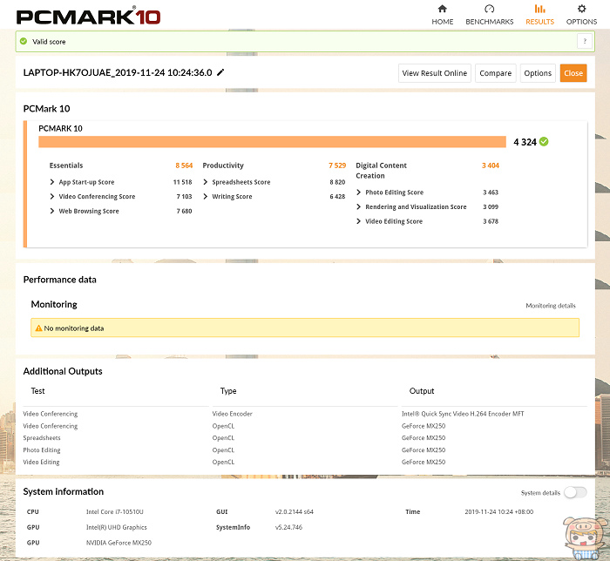Click the Options gear icon
610x561 pixels.
581,9
